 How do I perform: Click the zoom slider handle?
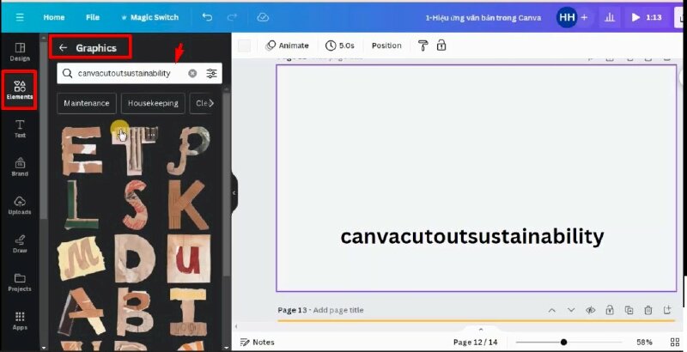[x=563, y=342]
